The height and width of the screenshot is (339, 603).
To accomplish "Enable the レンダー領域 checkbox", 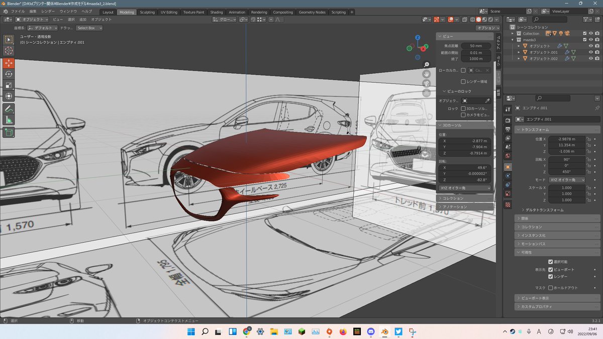I will [x=463, y=81].
